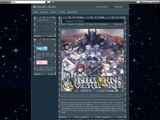Open the Annah's Moths site title
Image resolution: width=160 pixels, height=120 pixels.
click(x=46, y=7)
